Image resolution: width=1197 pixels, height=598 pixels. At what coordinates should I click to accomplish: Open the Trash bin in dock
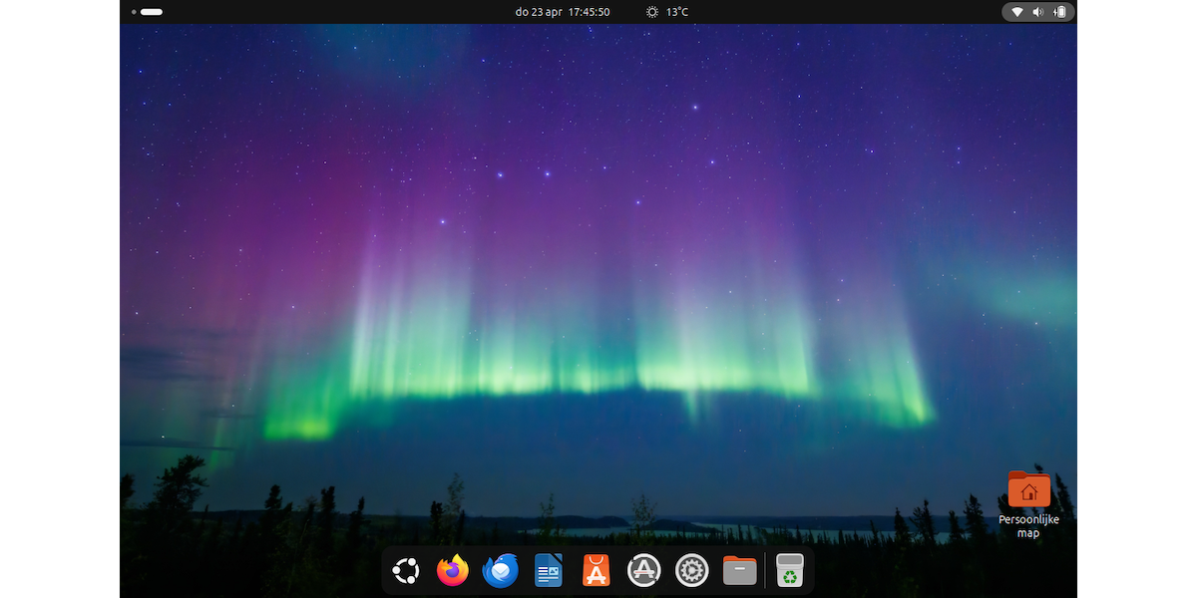point(790,571)
